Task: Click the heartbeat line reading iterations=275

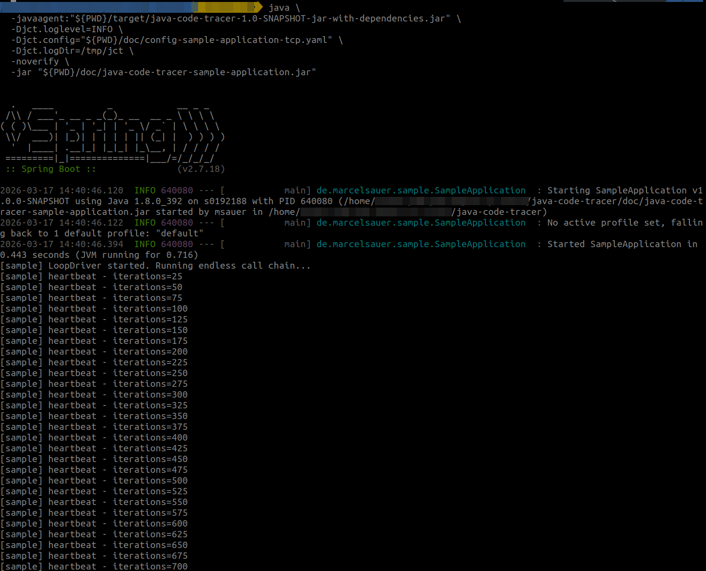Action: point(94,384)
